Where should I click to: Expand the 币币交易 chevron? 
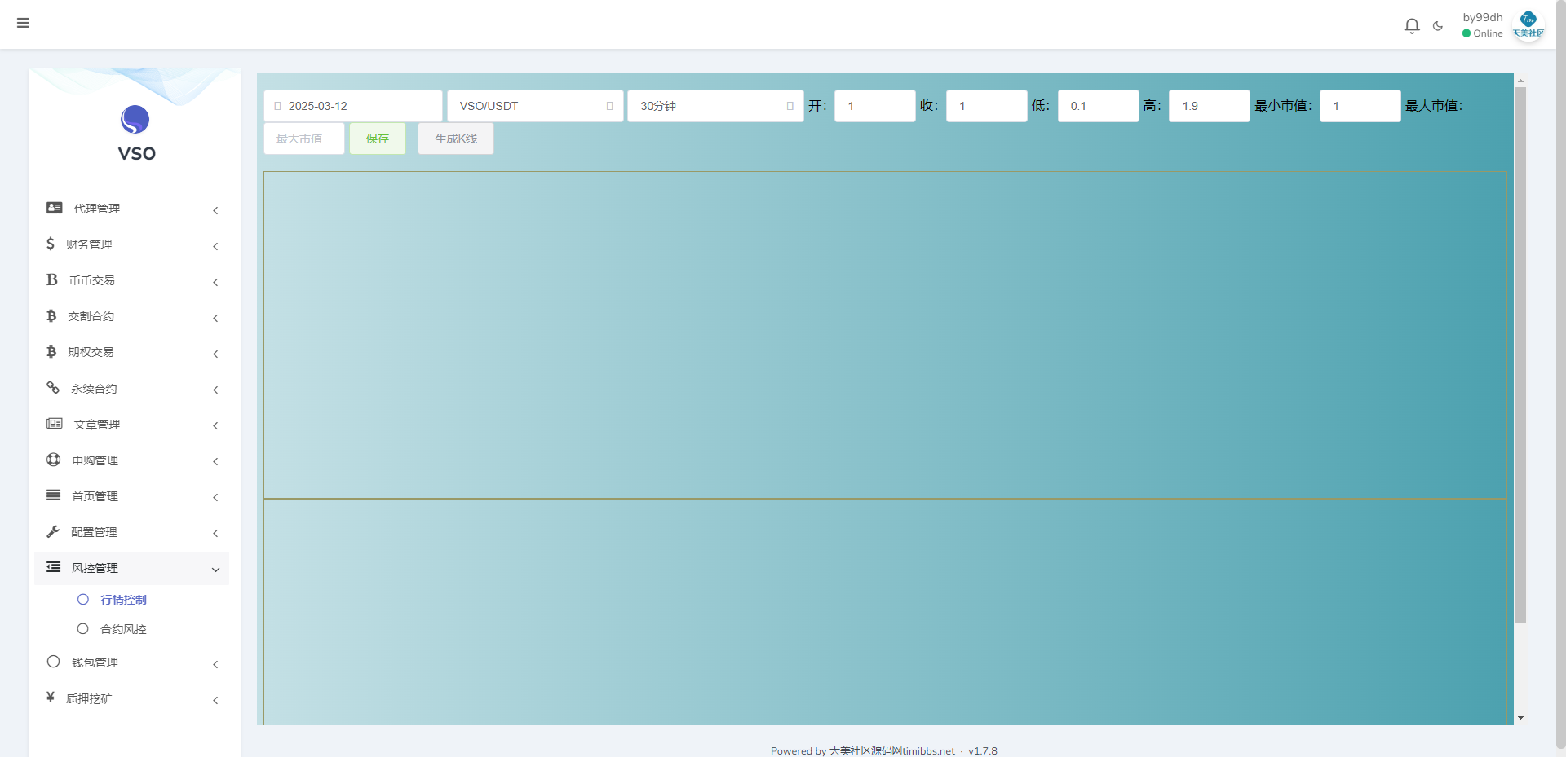[215, 282]
